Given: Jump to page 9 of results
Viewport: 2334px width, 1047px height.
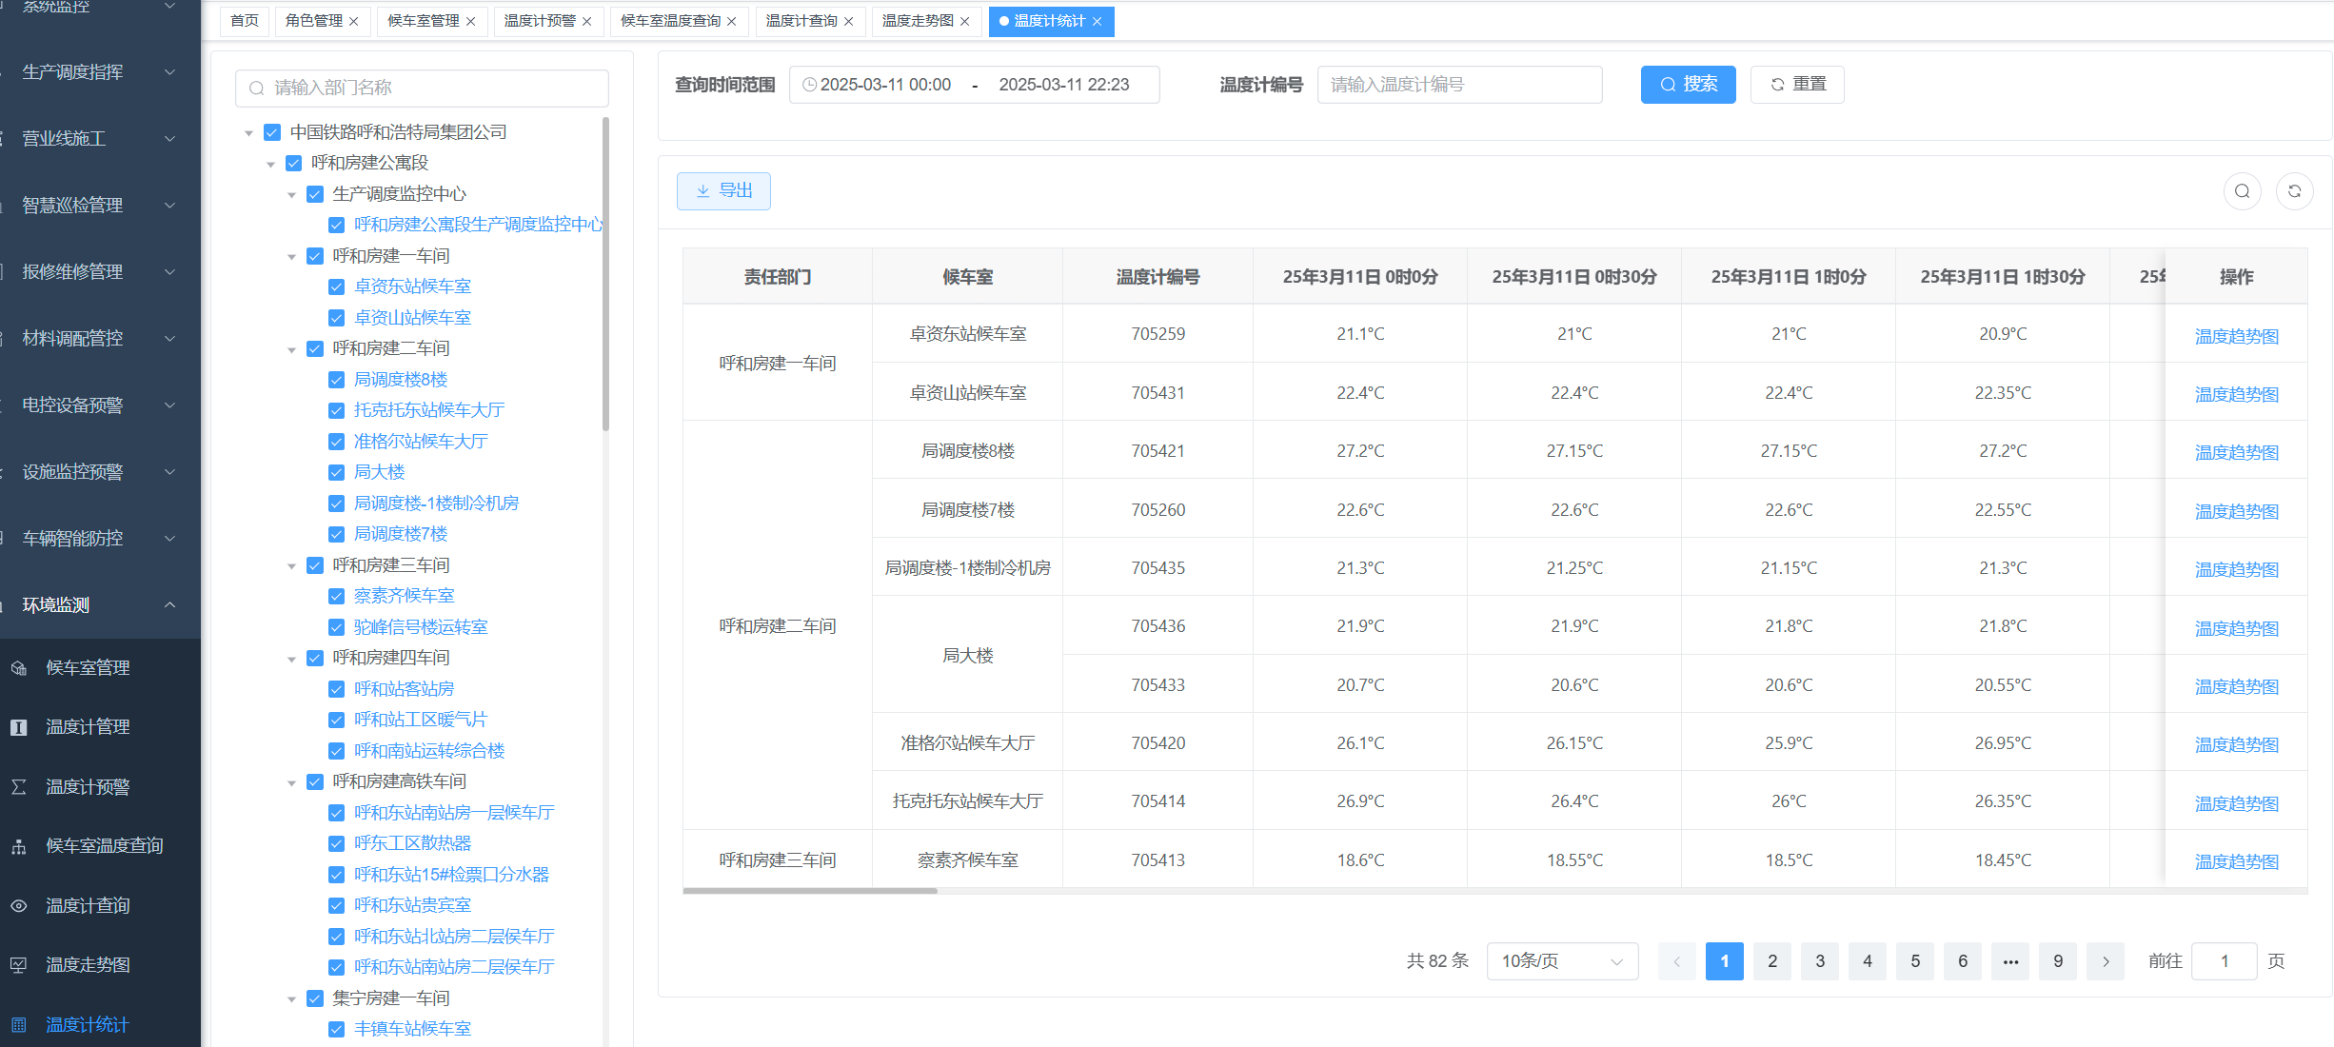Looking at the screenshot, I should 2058,961.
